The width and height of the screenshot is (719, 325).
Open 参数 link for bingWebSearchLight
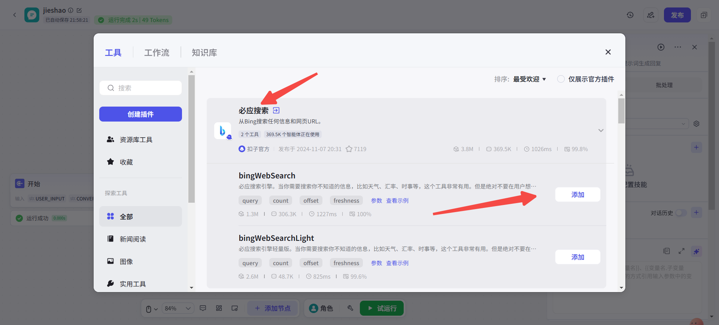pyautogui.click(x=376, y=263)
